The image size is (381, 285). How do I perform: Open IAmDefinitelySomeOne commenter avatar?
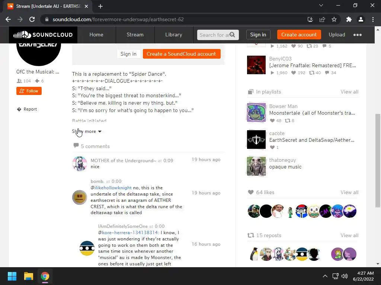pos(87,248)
